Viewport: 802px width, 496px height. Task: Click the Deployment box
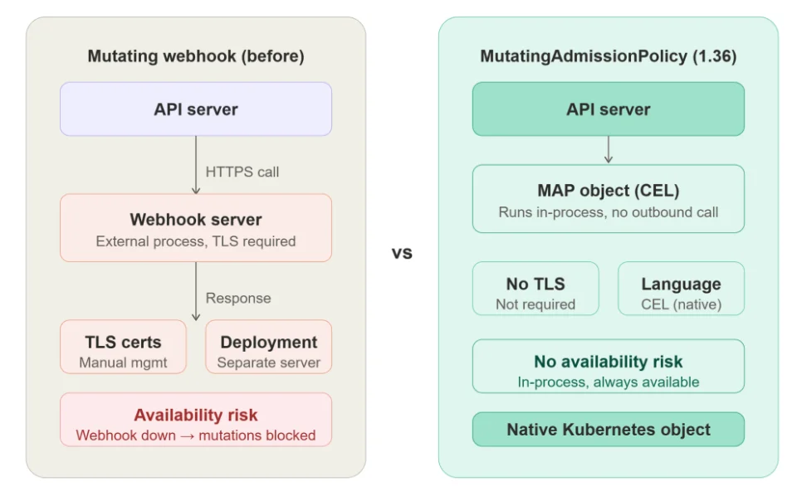pyautogui.click(x=268, y=347)
